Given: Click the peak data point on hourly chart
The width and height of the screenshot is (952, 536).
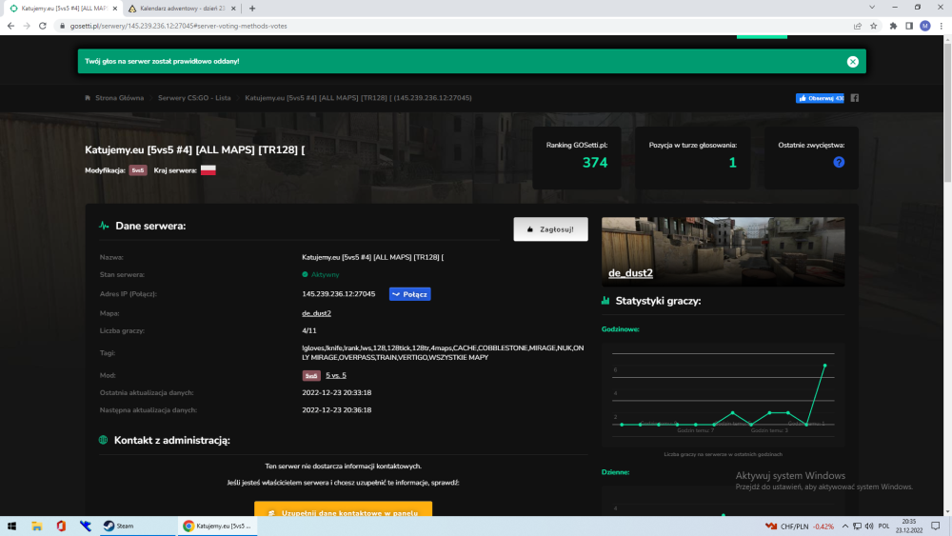Looking at the screenshot, I should point(824,366).
